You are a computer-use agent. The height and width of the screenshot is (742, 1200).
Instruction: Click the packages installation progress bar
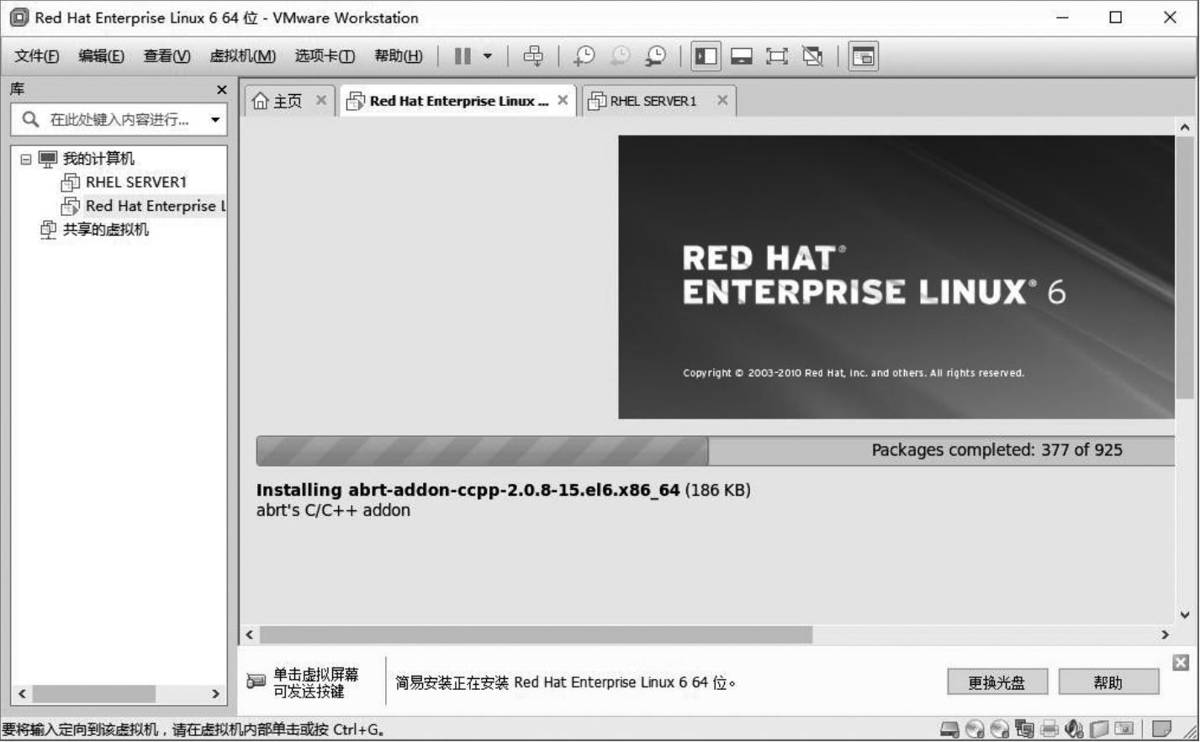click(715, 450)
